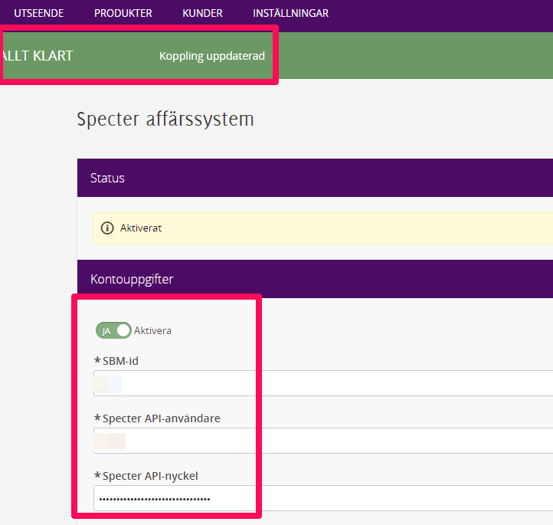Click the SBM-id input field
553x525 pixels.
pos(323,383)
